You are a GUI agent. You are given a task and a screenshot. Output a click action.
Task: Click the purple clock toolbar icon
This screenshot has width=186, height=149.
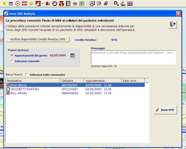(x=55, y=3)
